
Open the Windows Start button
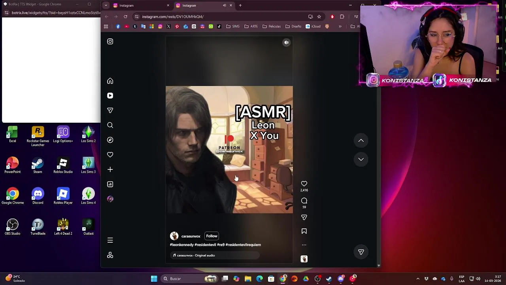tap(154, 279)
